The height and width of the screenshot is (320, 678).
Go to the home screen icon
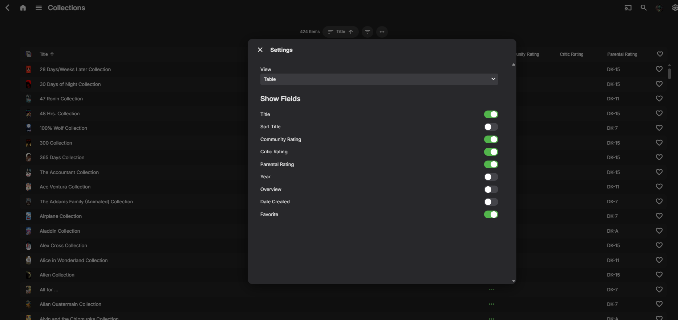coord(23,8)
